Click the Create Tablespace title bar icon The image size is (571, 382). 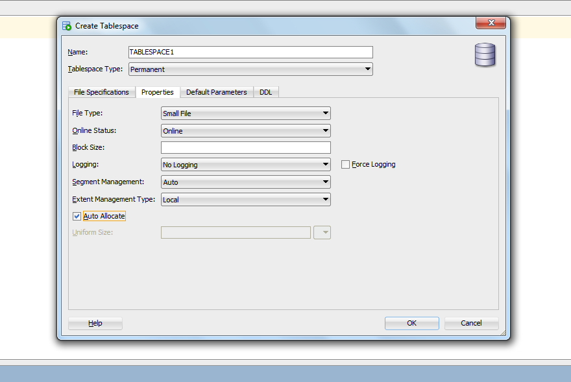click(66, 26)
